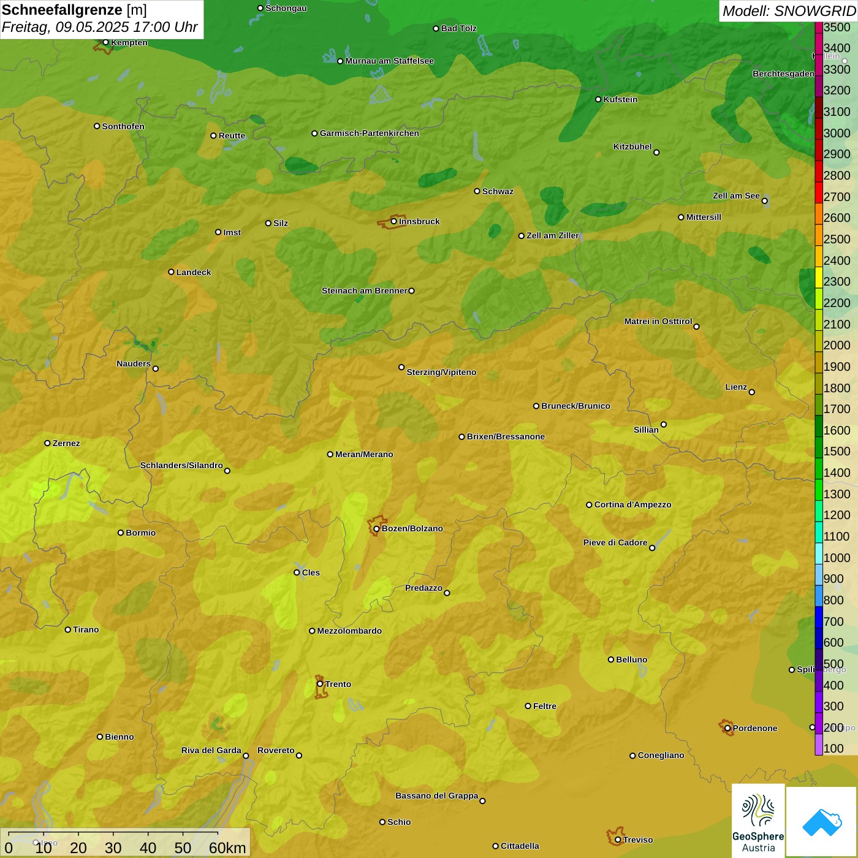Screen dimensions: 858x858
Task: Click the Lienz location dot
Action: click(x=752, y=392)
